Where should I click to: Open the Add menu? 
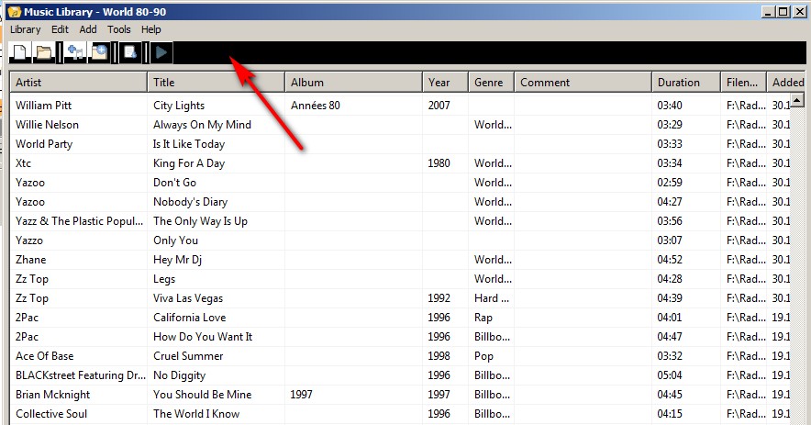[88, 29]
